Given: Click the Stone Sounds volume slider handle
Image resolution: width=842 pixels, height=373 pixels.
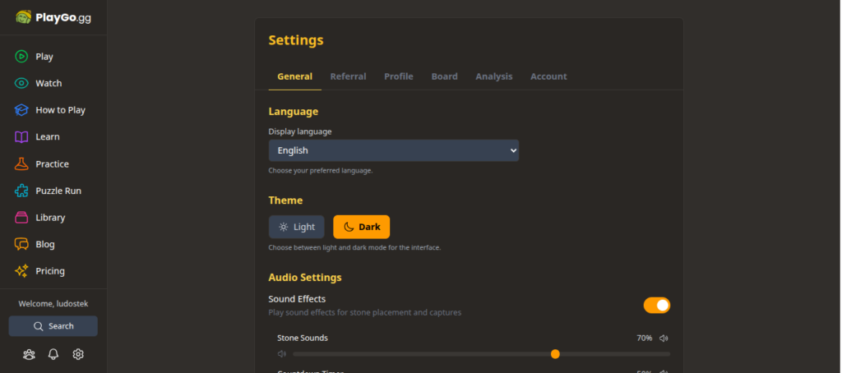Looking at the screenshot, I should [x=555, y=354].
